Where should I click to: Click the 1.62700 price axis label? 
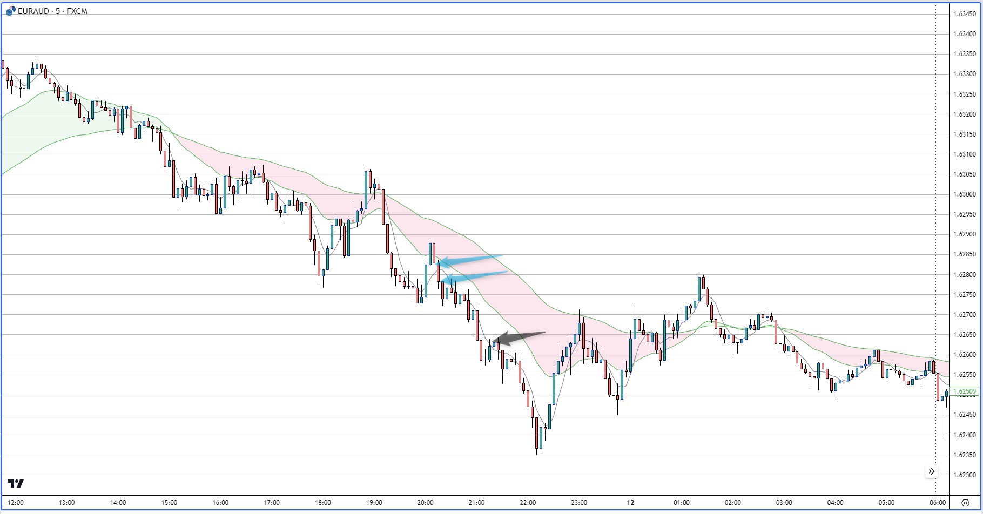click(x=964, y=315)
